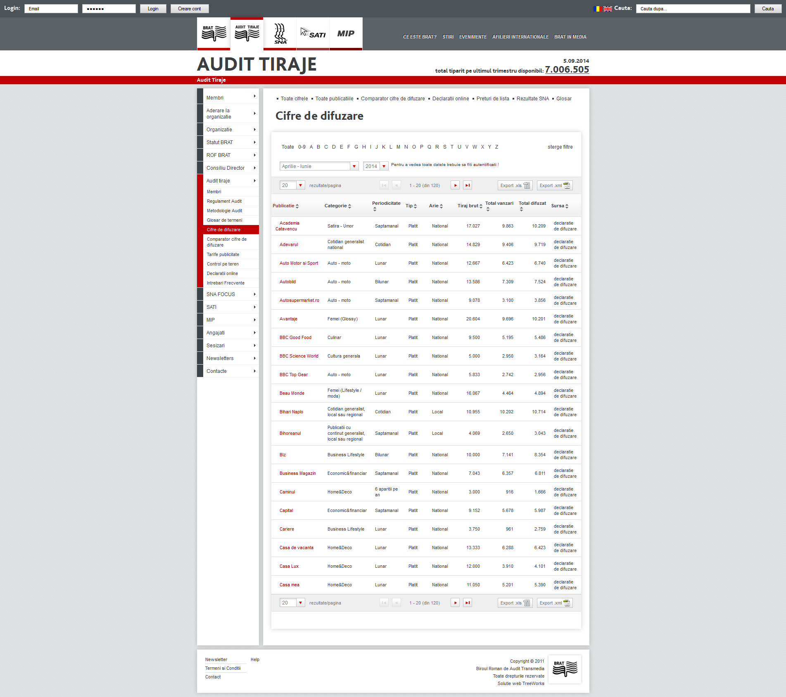Sort table by Arie column

point(436,206)
